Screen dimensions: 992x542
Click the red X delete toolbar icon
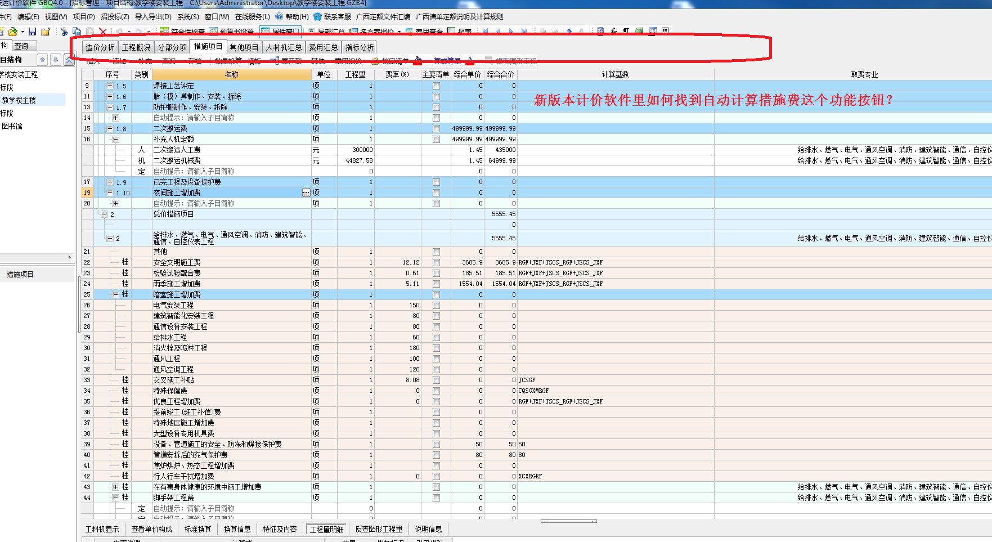click(103, 32)
